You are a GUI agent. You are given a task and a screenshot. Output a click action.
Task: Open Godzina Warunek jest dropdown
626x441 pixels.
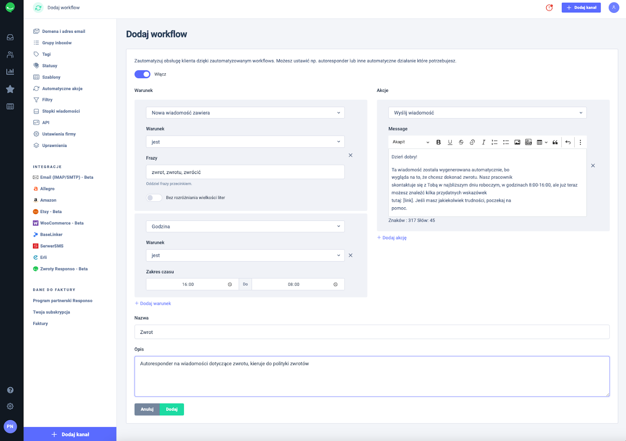[245, 255]
